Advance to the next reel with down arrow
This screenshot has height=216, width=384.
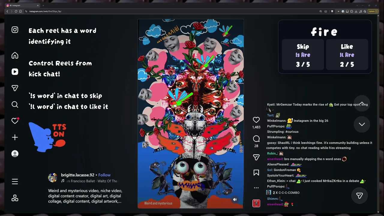pos(362,124)
